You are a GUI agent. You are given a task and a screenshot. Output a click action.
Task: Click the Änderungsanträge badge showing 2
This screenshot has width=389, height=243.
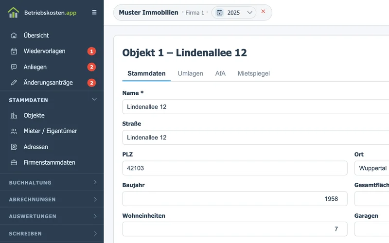tap(91, 83)
